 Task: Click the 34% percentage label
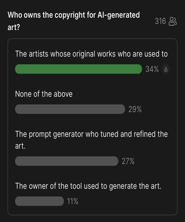[152, 69]
